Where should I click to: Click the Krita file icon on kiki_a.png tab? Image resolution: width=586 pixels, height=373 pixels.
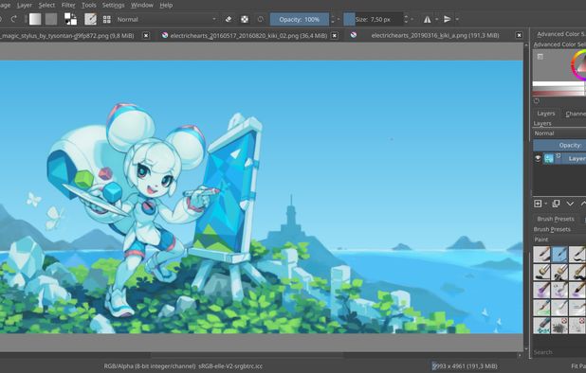point(353,35)
